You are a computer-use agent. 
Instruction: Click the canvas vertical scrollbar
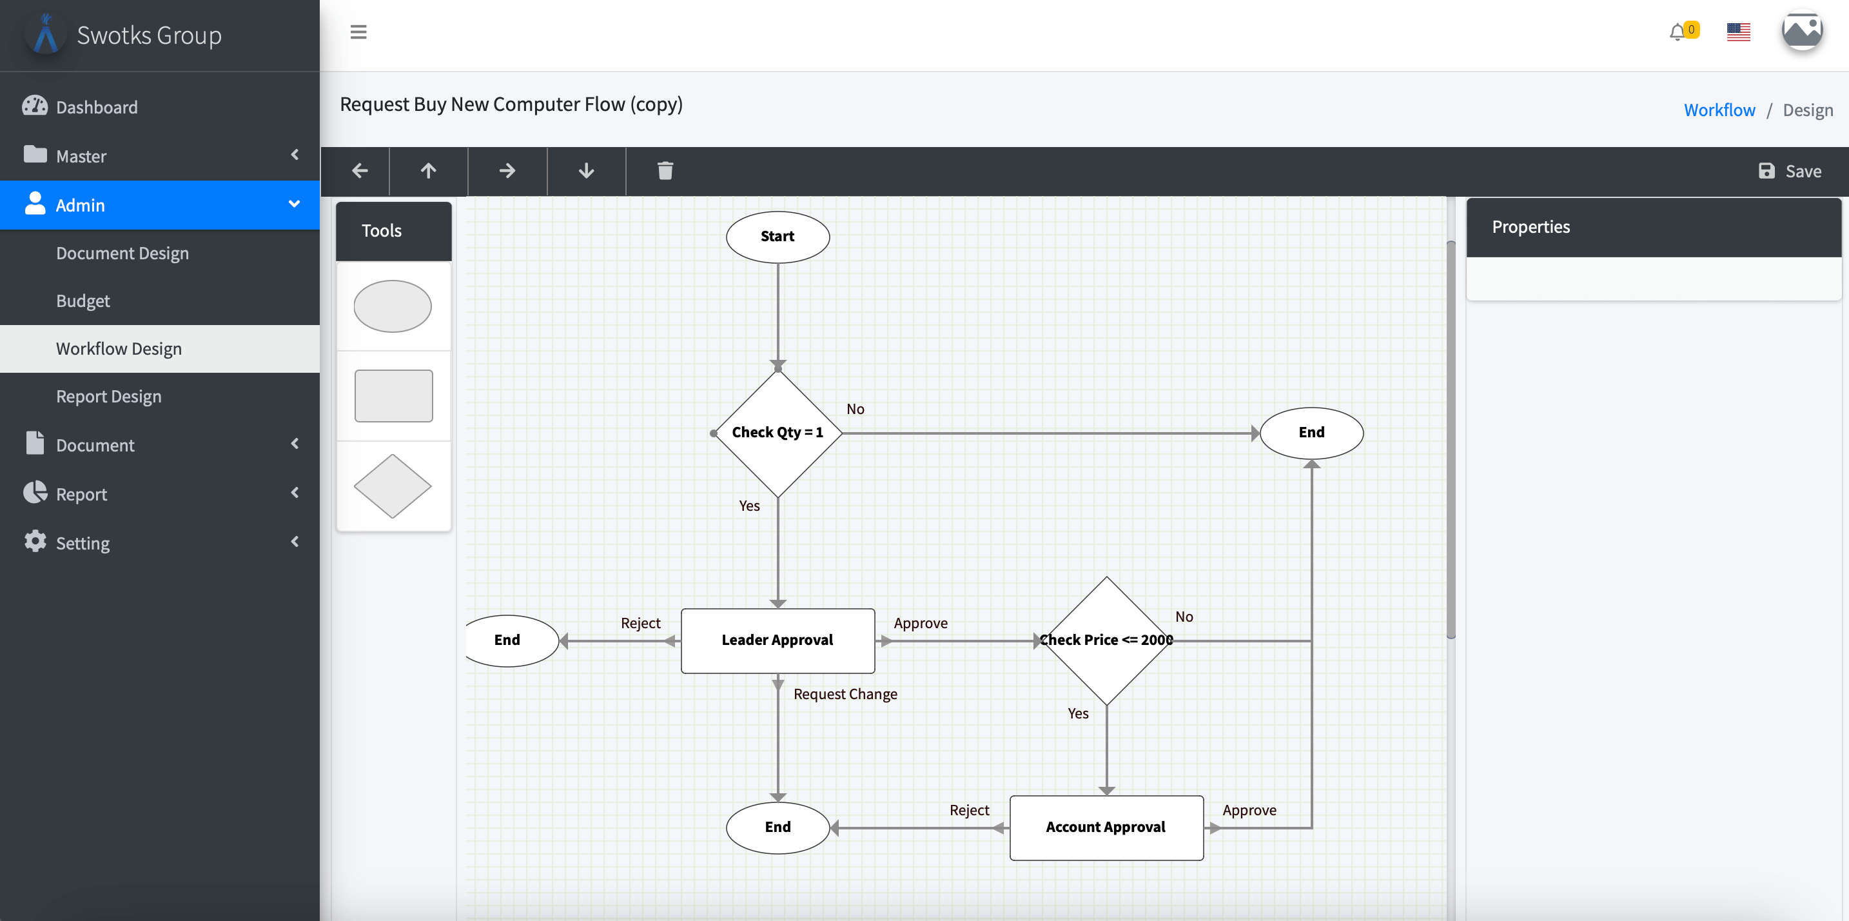1451,438
